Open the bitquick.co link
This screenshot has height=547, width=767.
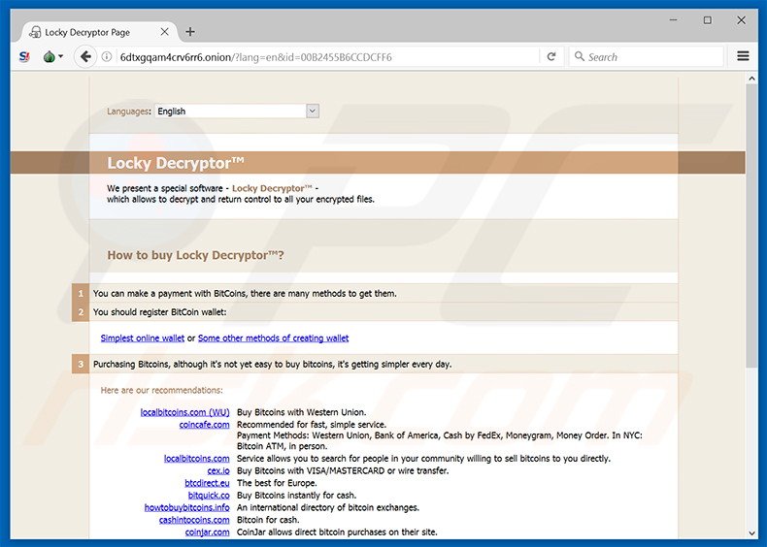[209, 496]
